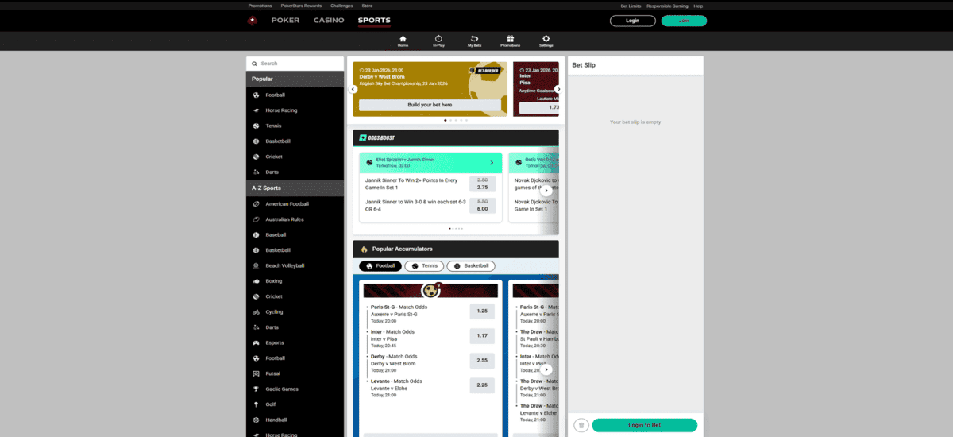Screen dimensions: 953x437
Task: Select the Tennis accumulator filter pill
Action: point(424,266)
